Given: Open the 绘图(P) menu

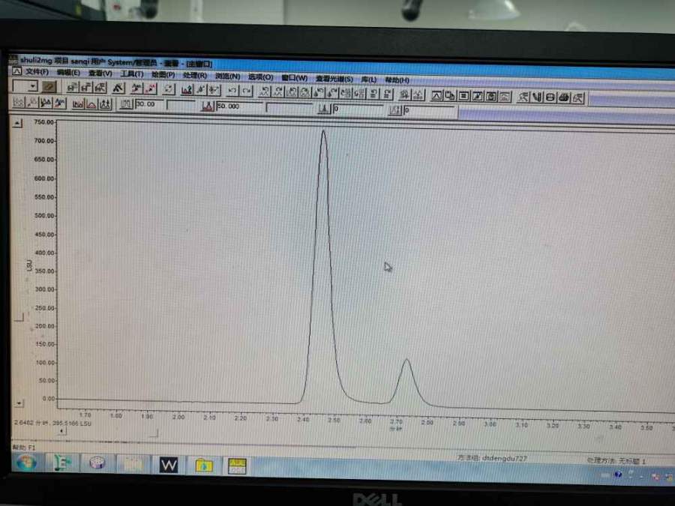Looking at the screenshot, I should [163, 75].
